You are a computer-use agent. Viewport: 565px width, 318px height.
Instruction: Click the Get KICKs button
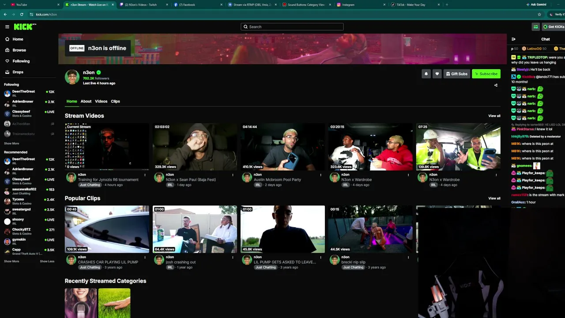[x=554, y=27]
